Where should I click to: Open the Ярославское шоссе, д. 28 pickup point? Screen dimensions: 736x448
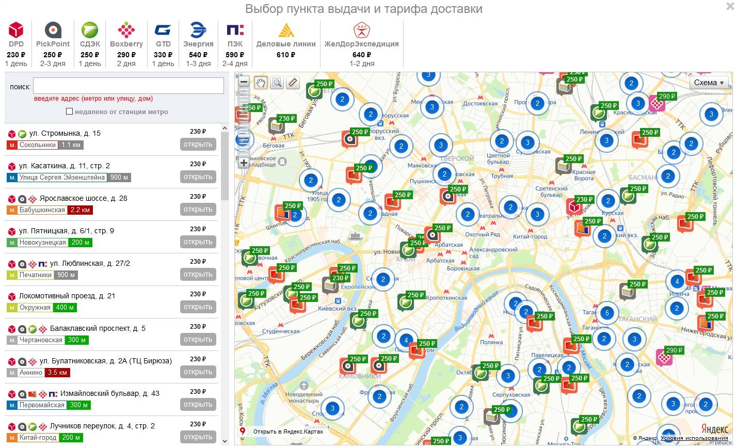coord(198,209)
